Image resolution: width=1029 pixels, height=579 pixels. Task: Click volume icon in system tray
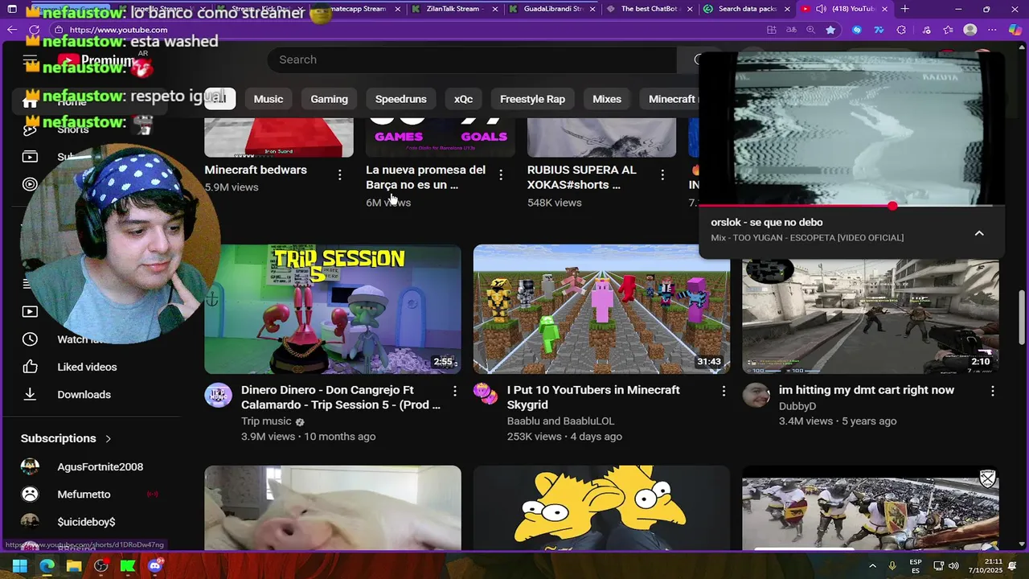click(953, 566)
